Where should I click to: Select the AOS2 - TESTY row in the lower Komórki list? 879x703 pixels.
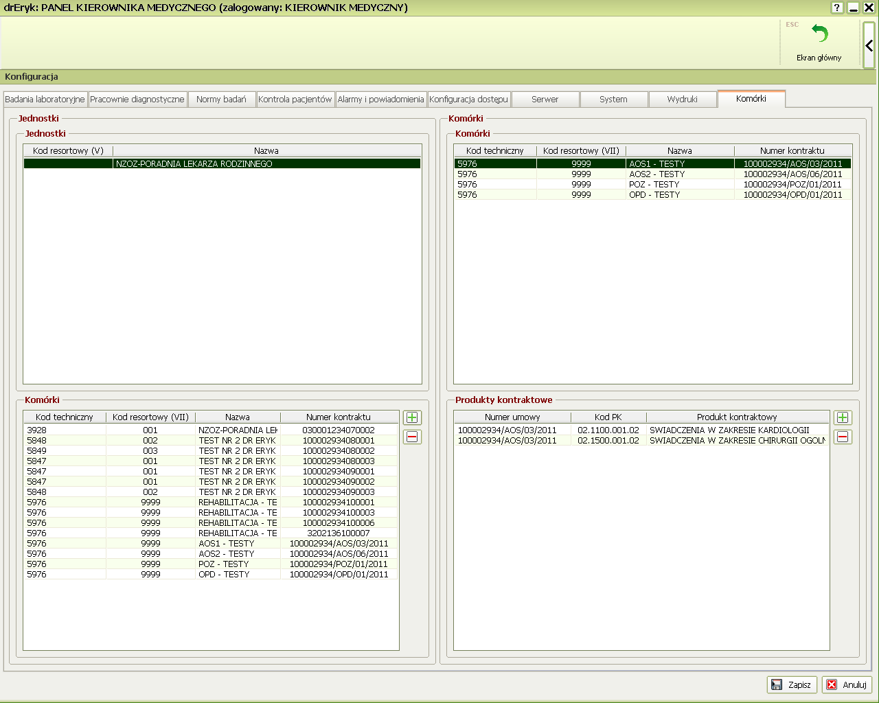211,553
